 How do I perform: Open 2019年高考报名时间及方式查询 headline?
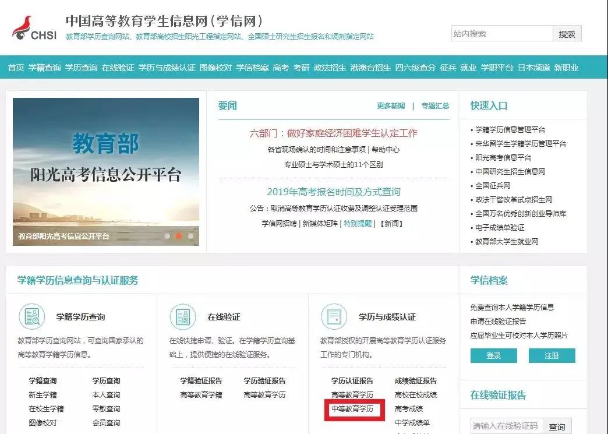(334, 192)
